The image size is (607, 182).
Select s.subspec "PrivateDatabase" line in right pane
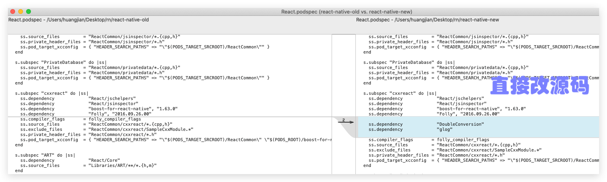(x=409, y=62)
